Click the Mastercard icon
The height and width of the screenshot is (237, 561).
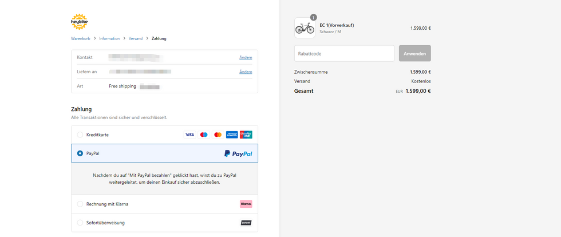218,135
